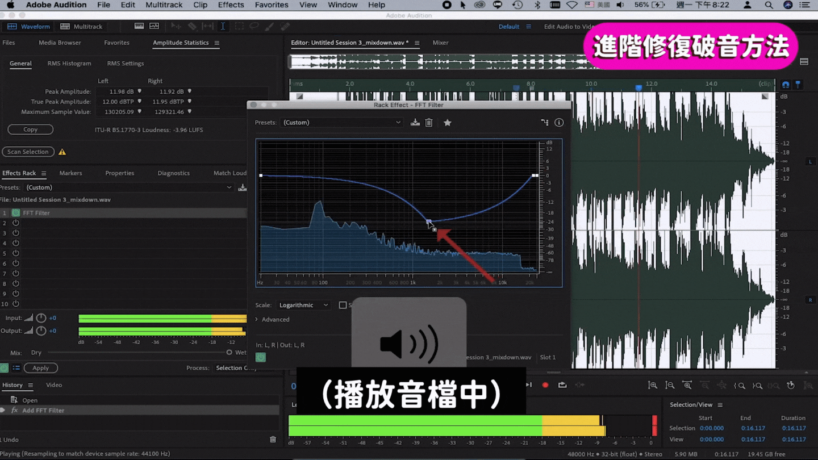Viewport: 818px width, 460px height.
Task: Expand Left peak amplitude value arrow
Action: pos(139,91)
